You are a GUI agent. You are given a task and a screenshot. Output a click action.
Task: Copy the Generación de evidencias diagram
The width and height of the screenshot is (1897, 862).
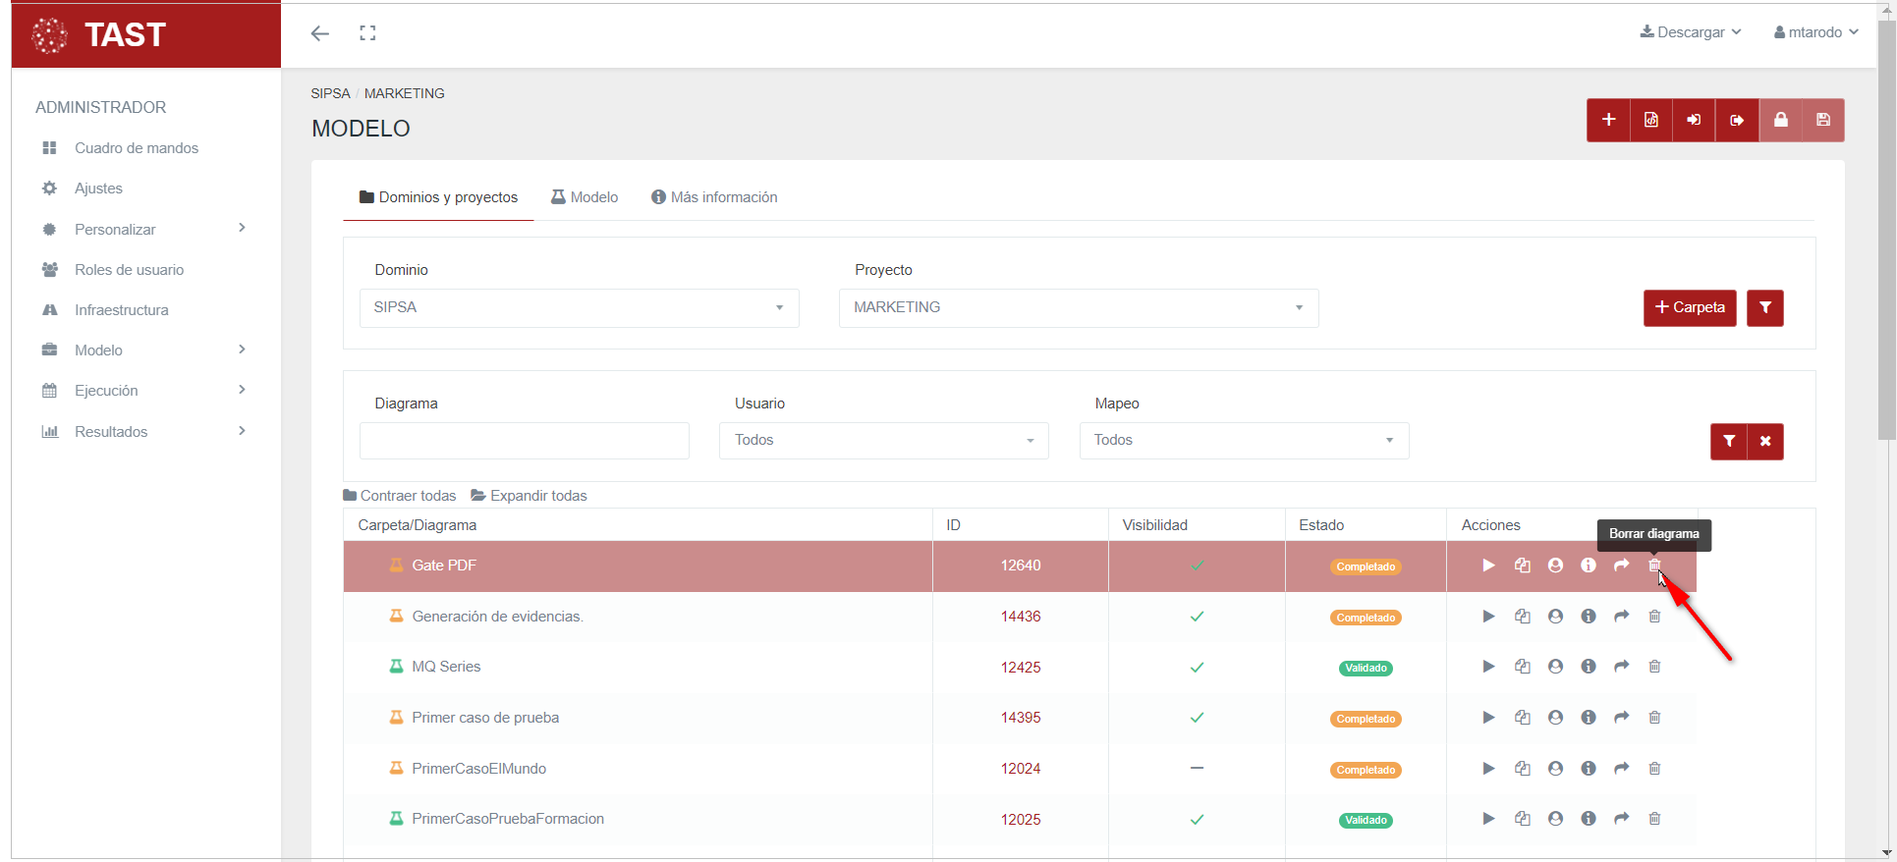[1522, 617]
